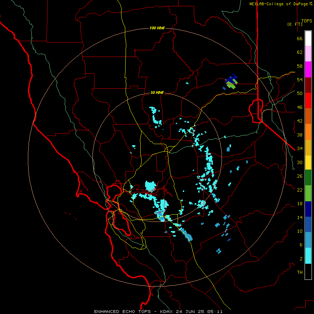This screenshot has height=314, width=314.
Task: Click the "NEXLAB-College of DuPage" credit text
Action: tap(278, 4)
